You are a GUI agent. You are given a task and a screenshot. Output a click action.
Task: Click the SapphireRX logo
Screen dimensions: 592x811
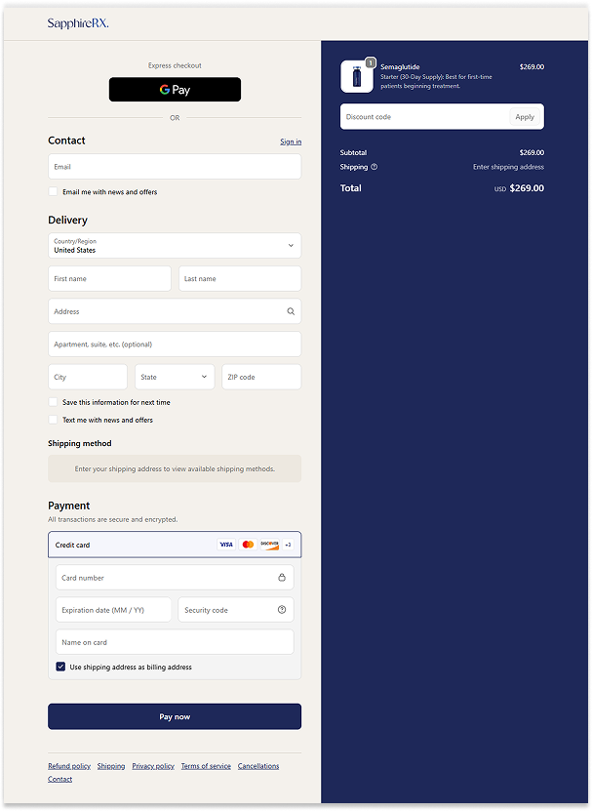click(x=78, y=23)
